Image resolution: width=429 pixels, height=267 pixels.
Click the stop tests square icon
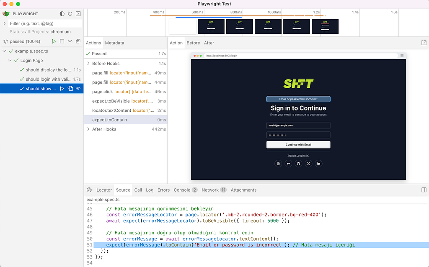62,41
